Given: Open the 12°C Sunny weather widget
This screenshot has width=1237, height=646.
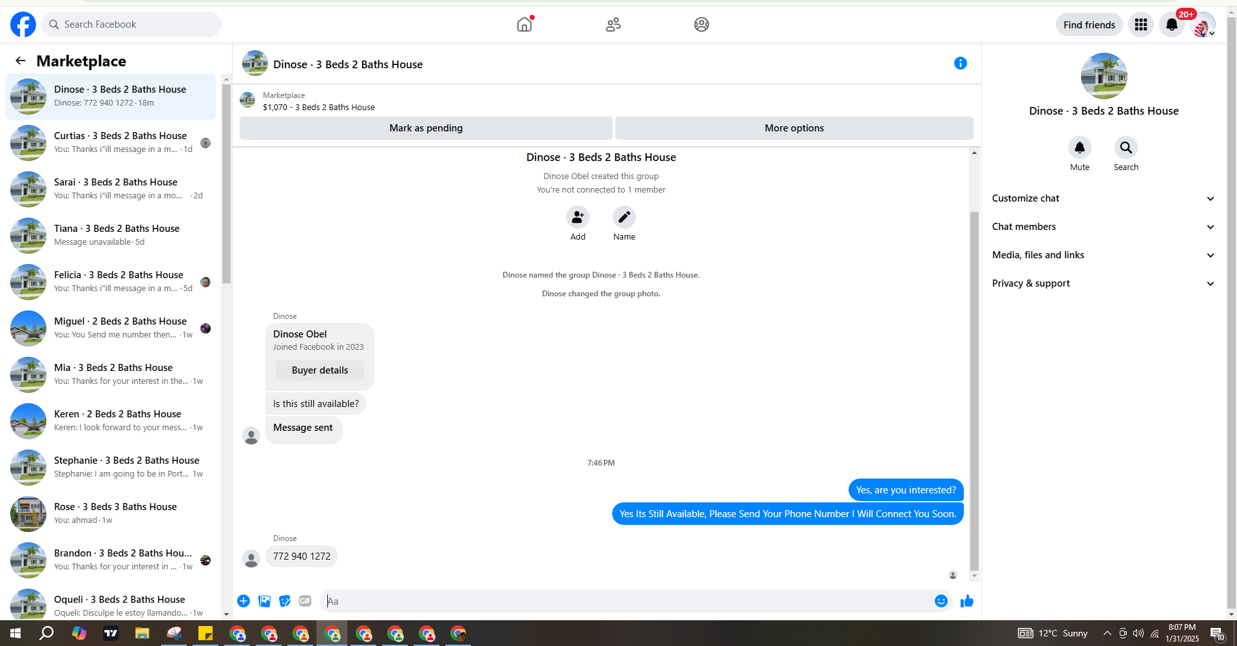Looking at the screenshot, I should point(1053,633).
